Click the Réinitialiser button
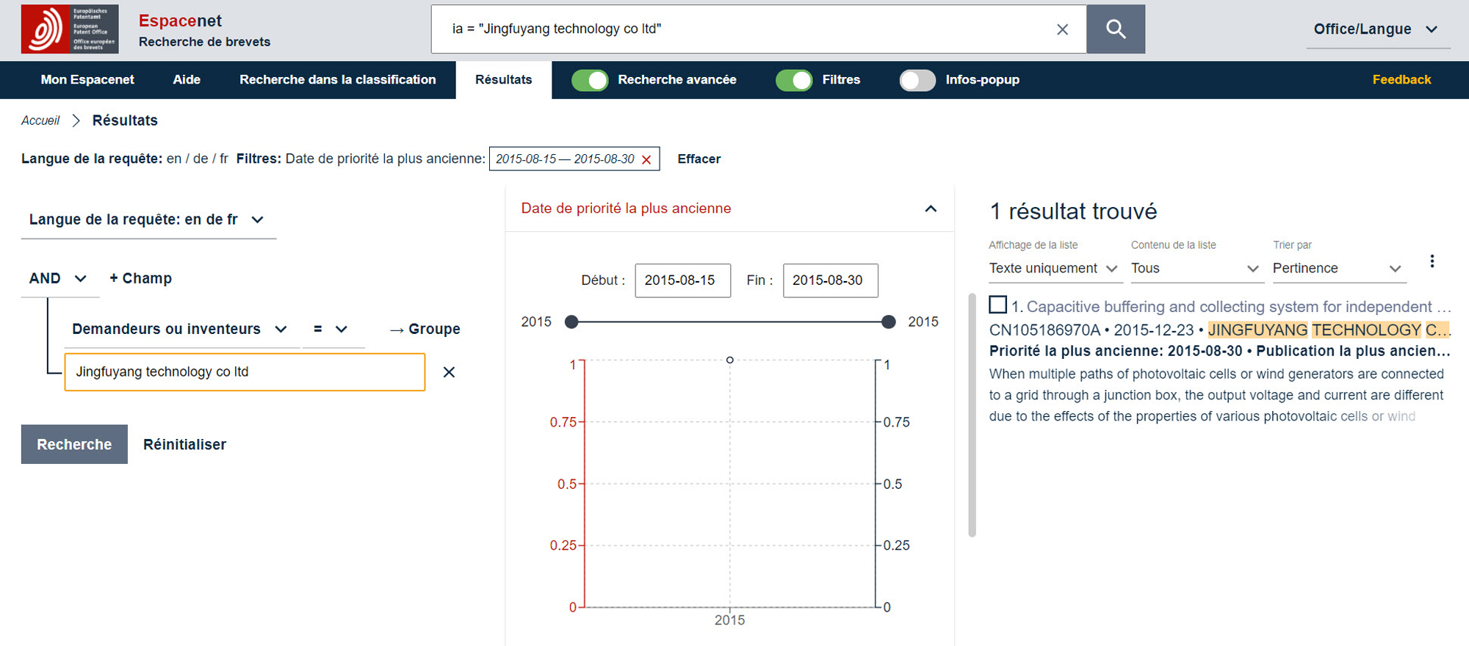Viewport: 1469px width, 646px height. coord(184,444)
